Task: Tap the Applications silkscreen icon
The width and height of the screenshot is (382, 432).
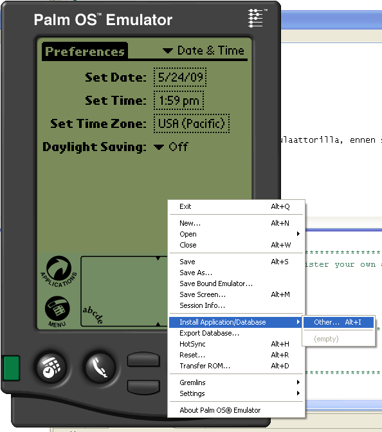Action: pos(59,271)
